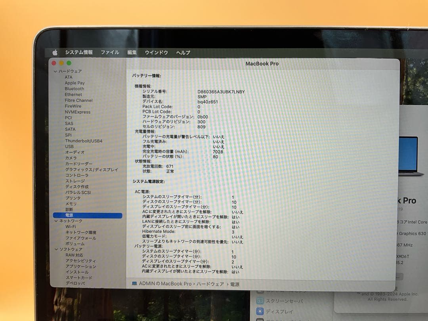This screenshot has width=428, height=321.
Task: Open the ウインドウ menu
Action: point(157,52)
